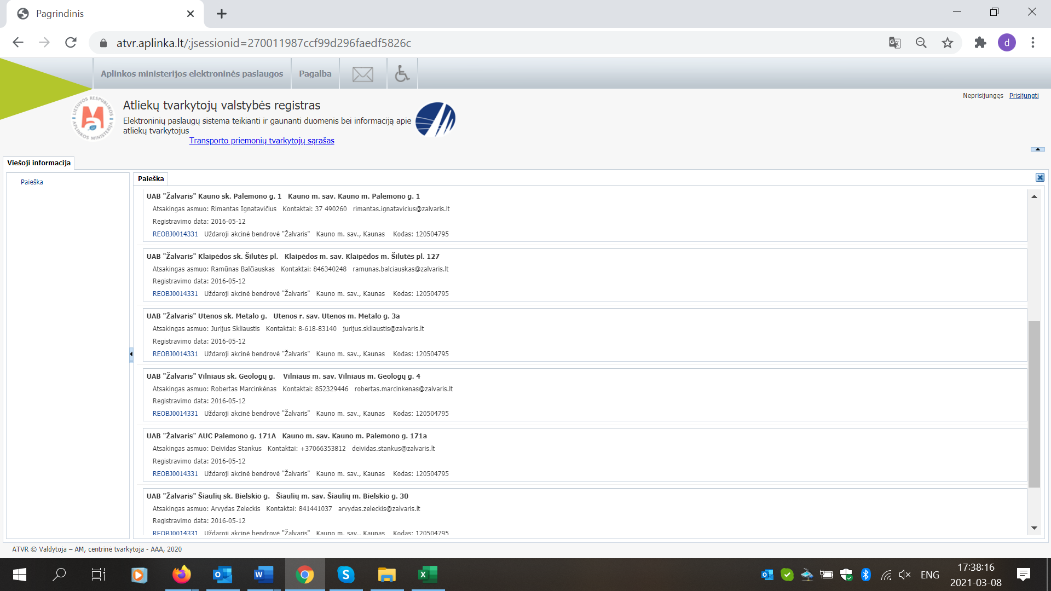Click the Prisijungti login link
Viewport: 1051px width, 591px height.
point(1024,96)
